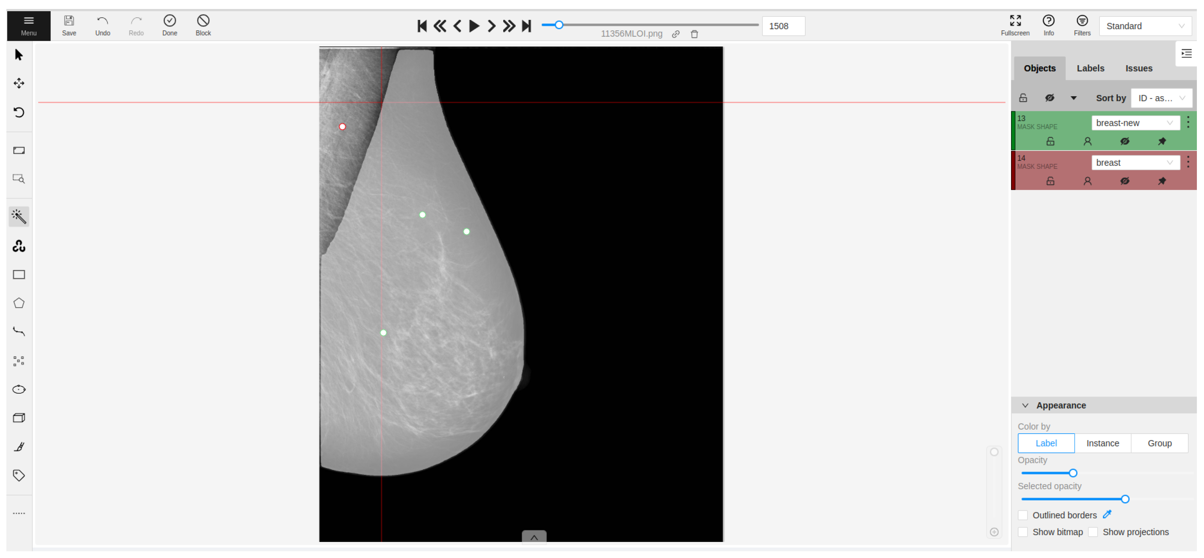Select draw ellipse tool
Image resolution: width=1204 pixels, height=558 pixels.
coord(19,390)
